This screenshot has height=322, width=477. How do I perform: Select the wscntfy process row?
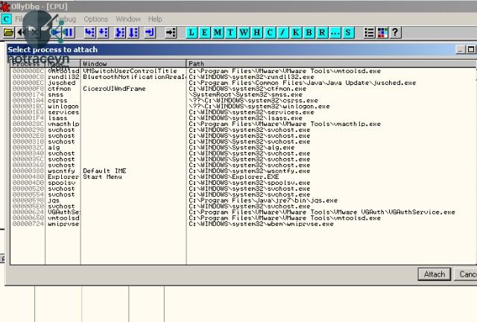(244, 171)
